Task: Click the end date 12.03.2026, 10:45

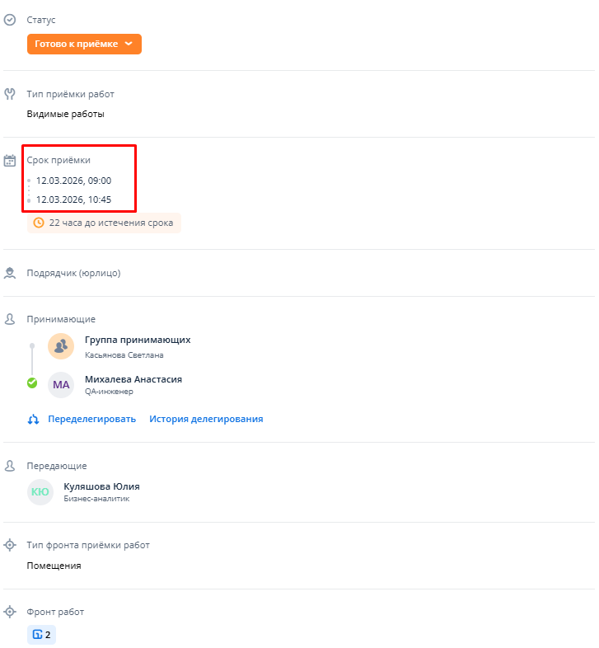Action: pyautogui.click(x=73, y=200)
